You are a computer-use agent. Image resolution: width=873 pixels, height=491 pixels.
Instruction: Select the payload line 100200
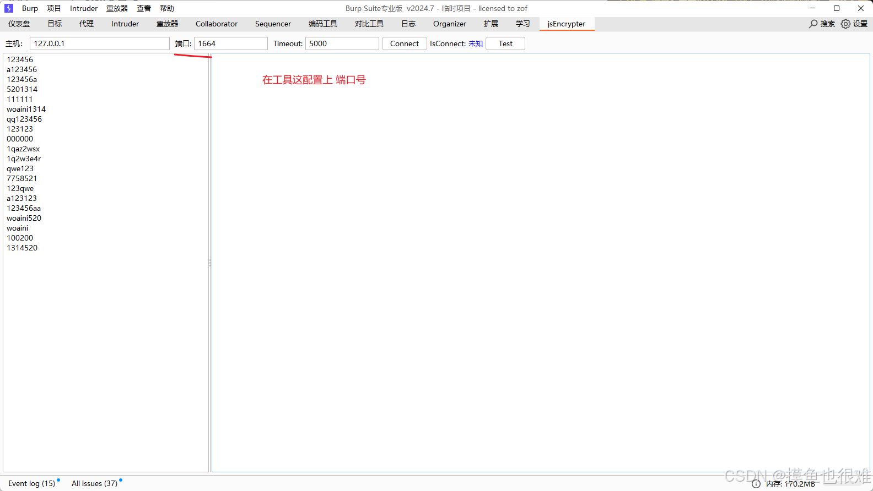pyautogui.click(x=20, y=238)
